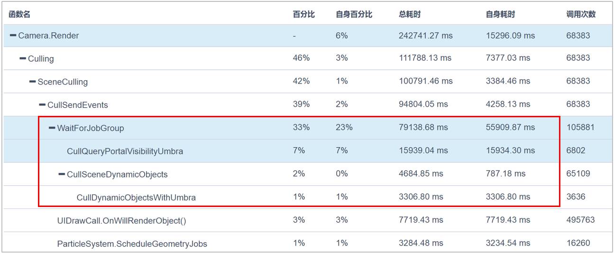Select the CullQueryPortalVisibilityUmbra row
The width and height of the screenshot is (614, 254).
pyautogui.click(x=125, y=151)
